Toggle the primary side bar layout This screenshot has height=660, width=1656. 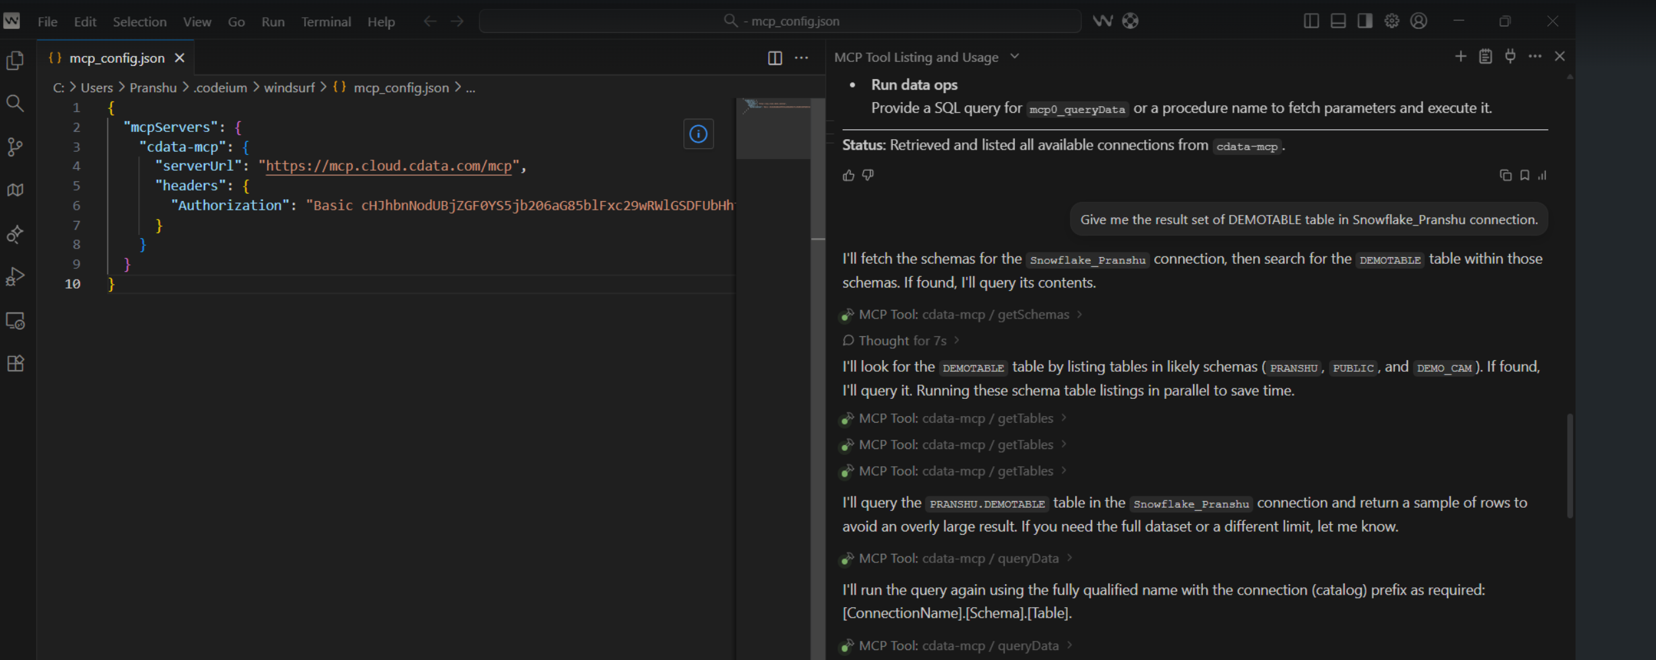pyautogui.click(x=1311, y=21)
